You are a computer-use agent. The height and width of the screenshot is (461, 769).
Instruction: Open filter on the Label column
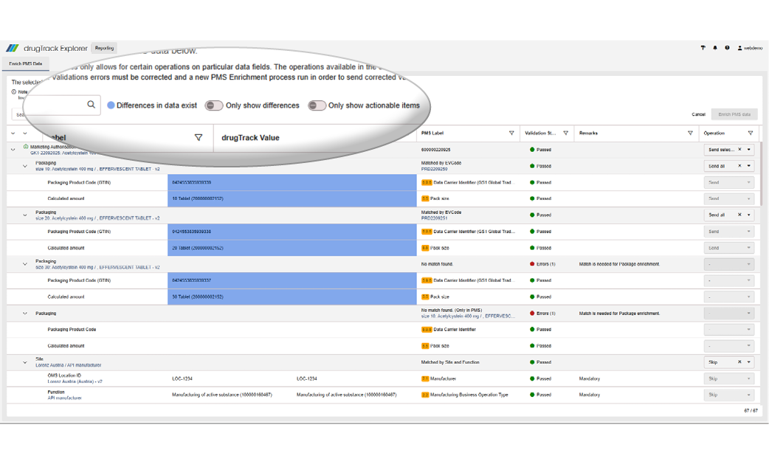tap(198, 137)
